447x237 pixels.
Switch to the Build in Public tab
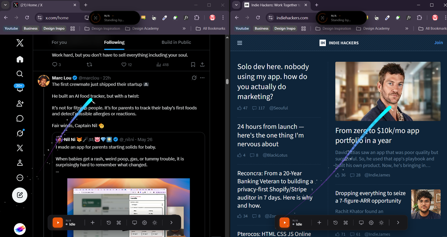(176, 42)
